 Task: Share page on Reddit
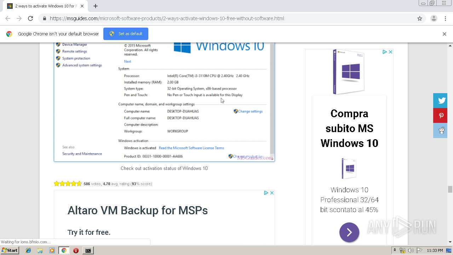441,130
